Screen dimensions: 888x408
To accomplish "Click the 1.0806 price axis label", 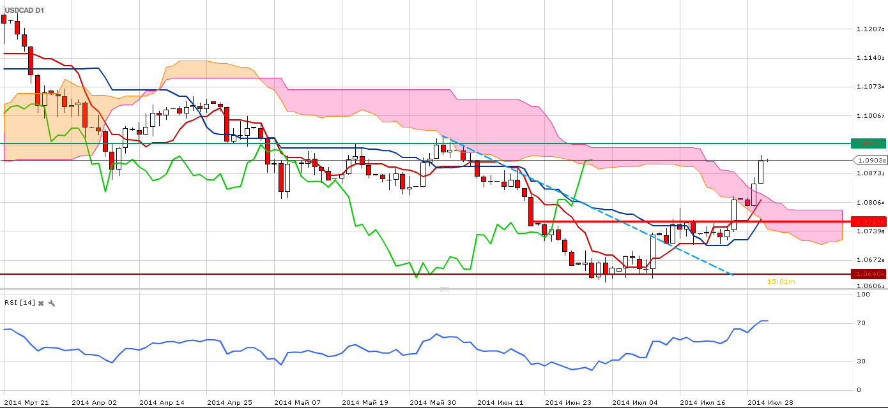I will coord(869,202).
